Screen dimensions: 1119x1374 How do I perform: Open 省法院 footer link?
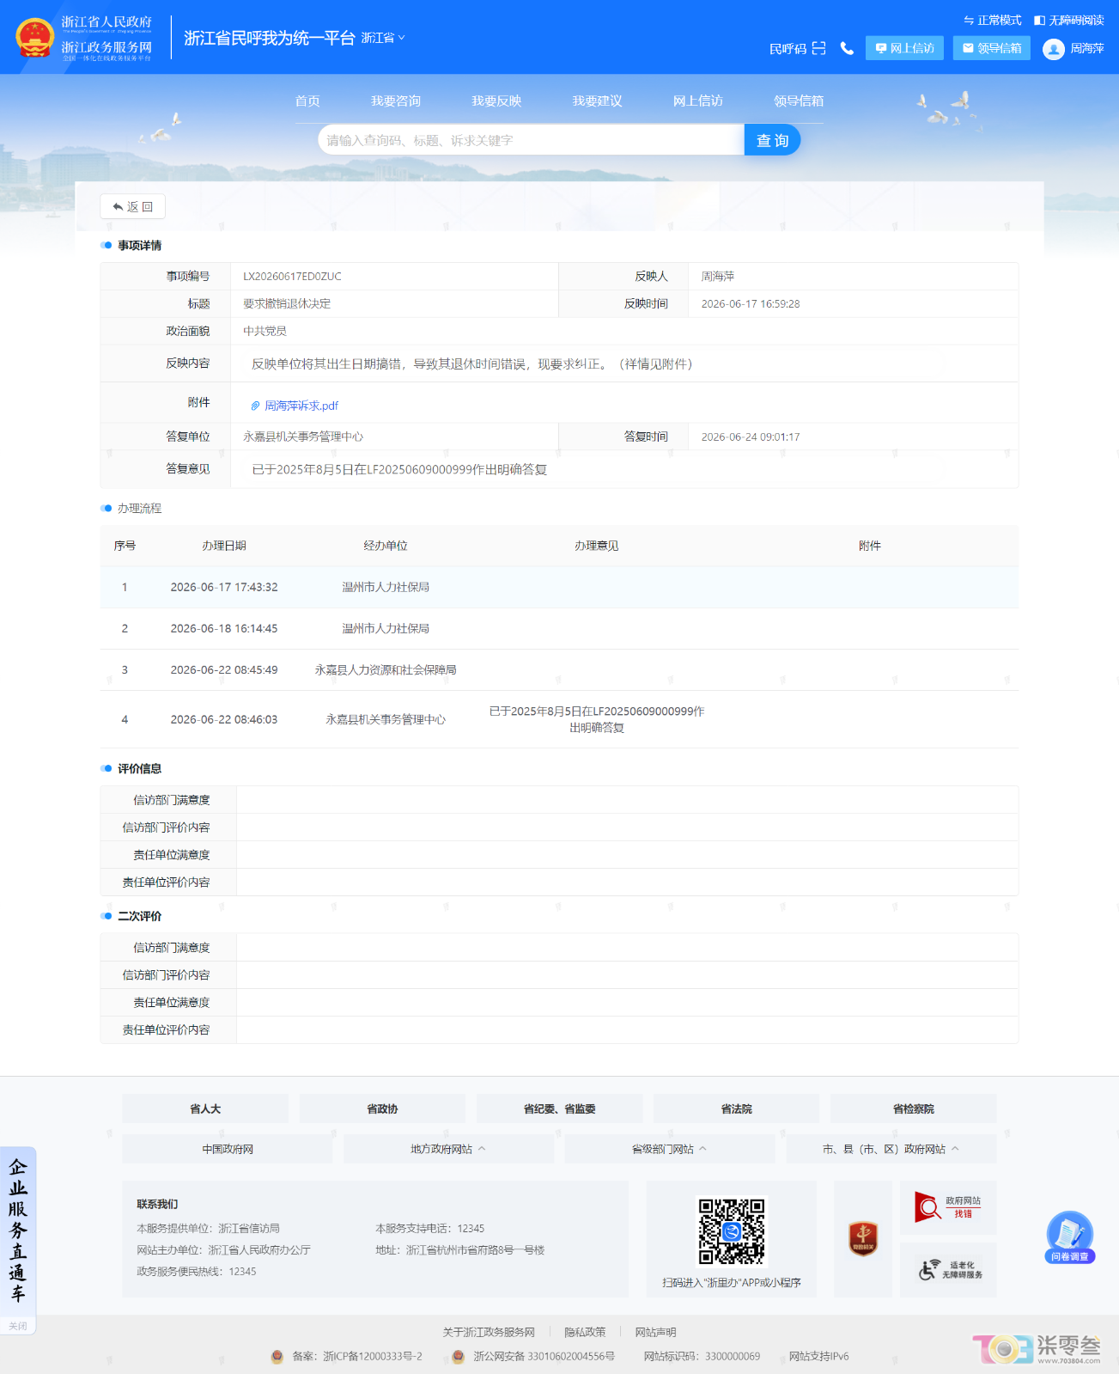click(x=736, y=1108)
